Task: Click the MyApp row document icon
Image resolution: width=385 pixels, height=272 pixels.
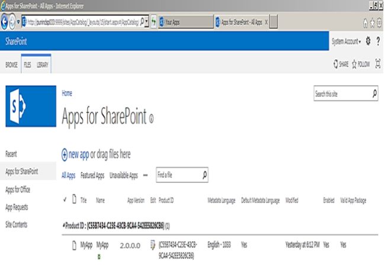Action: pos(74,245)
